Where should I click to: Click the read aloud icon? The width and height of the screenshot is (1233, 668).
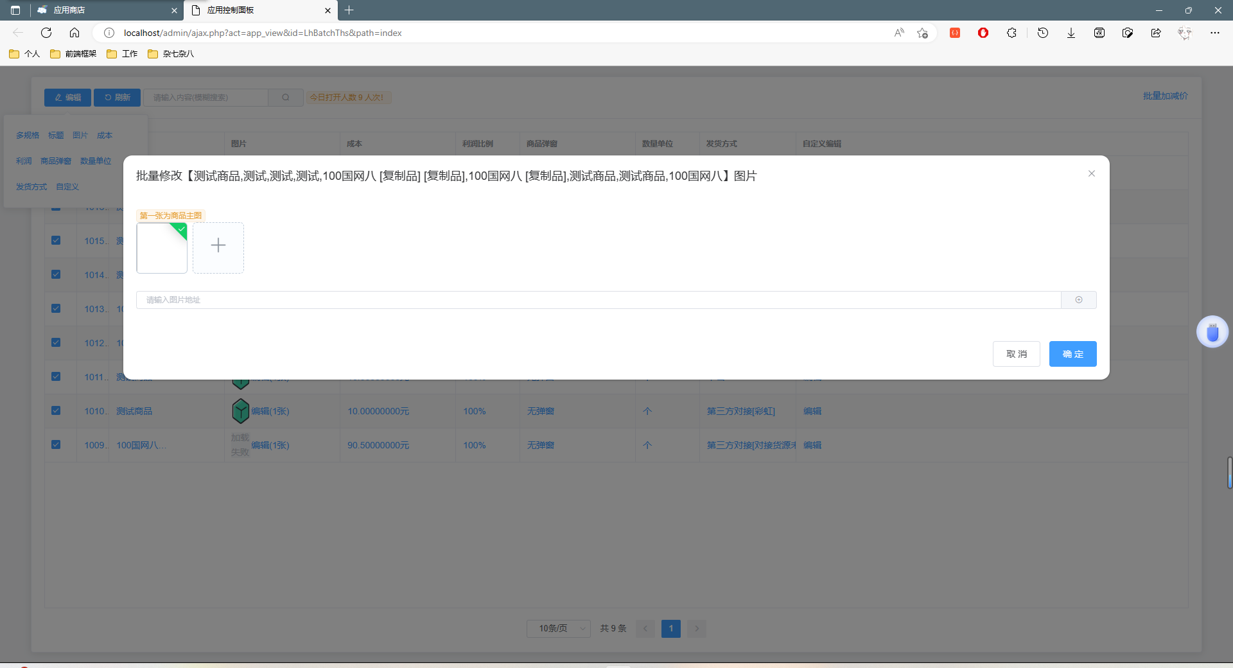point(899,33)
